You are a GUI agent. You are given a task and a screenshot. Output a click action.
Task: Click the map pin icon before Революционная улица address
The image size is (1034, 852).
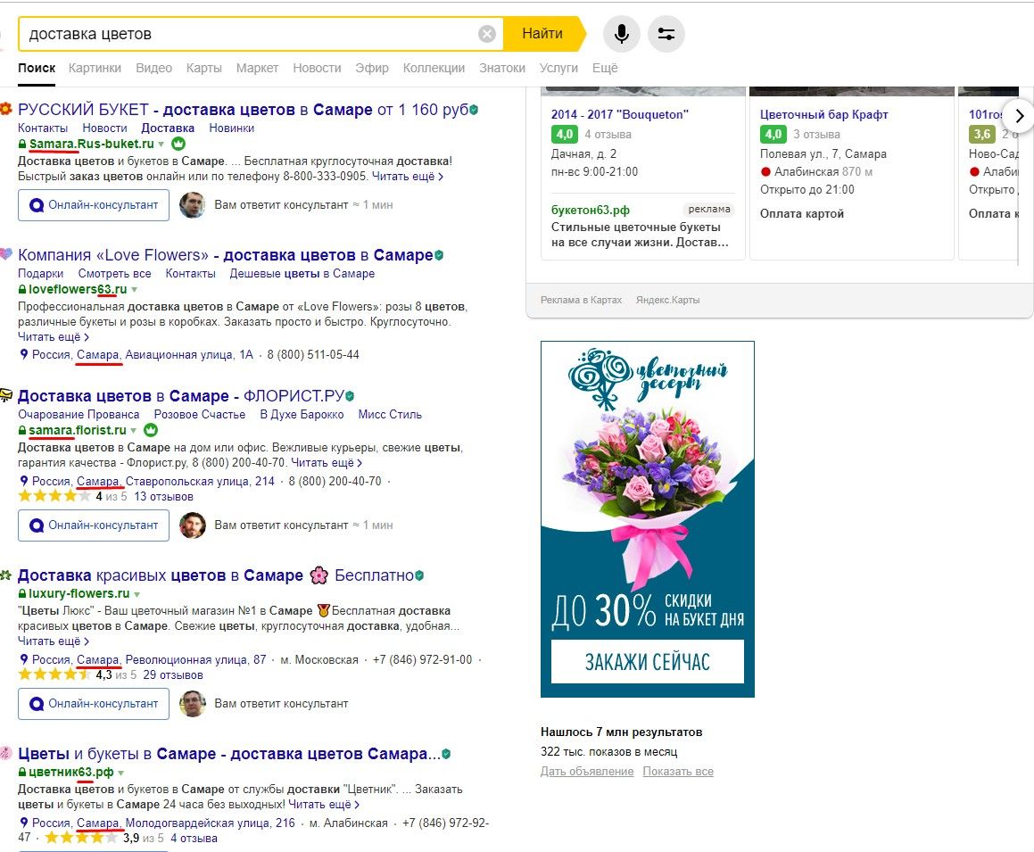coord(24,659)
